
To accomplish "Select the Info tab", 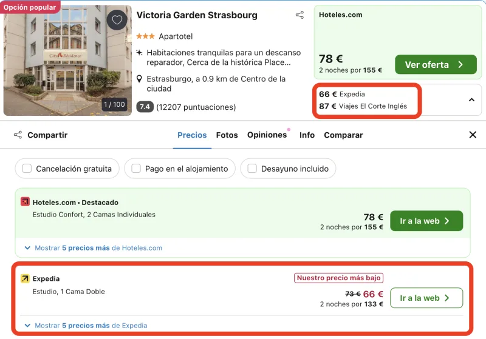I will [x=307, y=135].
